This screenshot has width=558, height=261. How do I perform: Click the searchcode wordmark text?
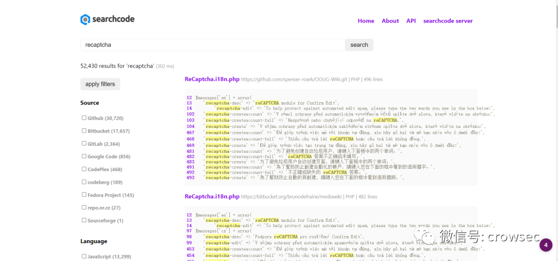click(x=113, y=19)
